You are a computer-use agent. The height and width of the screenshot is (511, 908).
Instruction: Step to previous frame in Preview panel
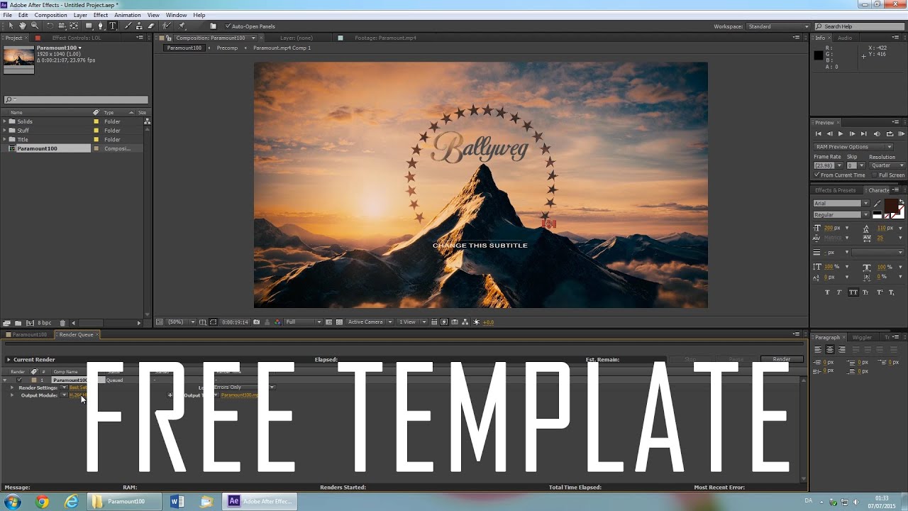pyautogui.click(x=829, y=133)
